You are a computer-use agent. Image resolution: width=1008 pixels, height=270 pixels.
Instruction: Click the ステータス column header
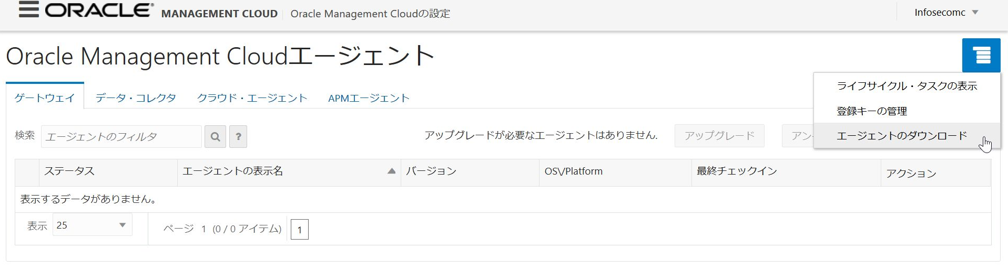[x=108, y=171]
